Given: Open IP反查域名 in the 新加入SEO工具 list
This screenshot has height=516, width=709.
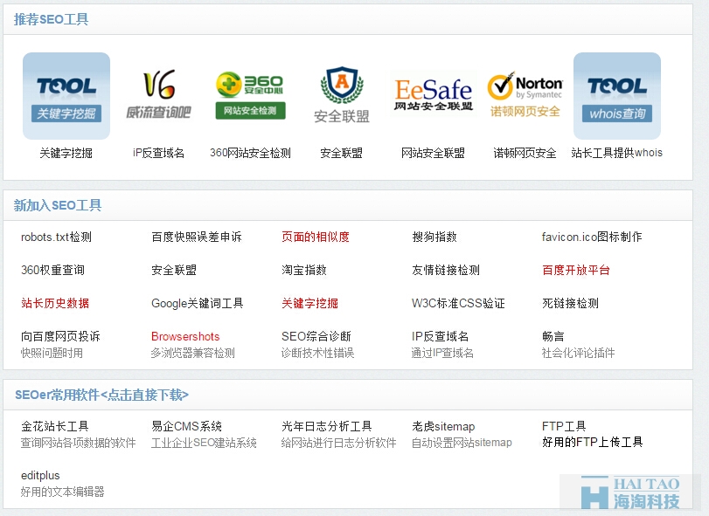Looking at the screenshot, I should [x=440, y=336].
